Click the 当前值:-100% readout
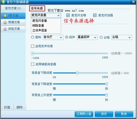Screen dimensions: 137x119 pos(121,53)
